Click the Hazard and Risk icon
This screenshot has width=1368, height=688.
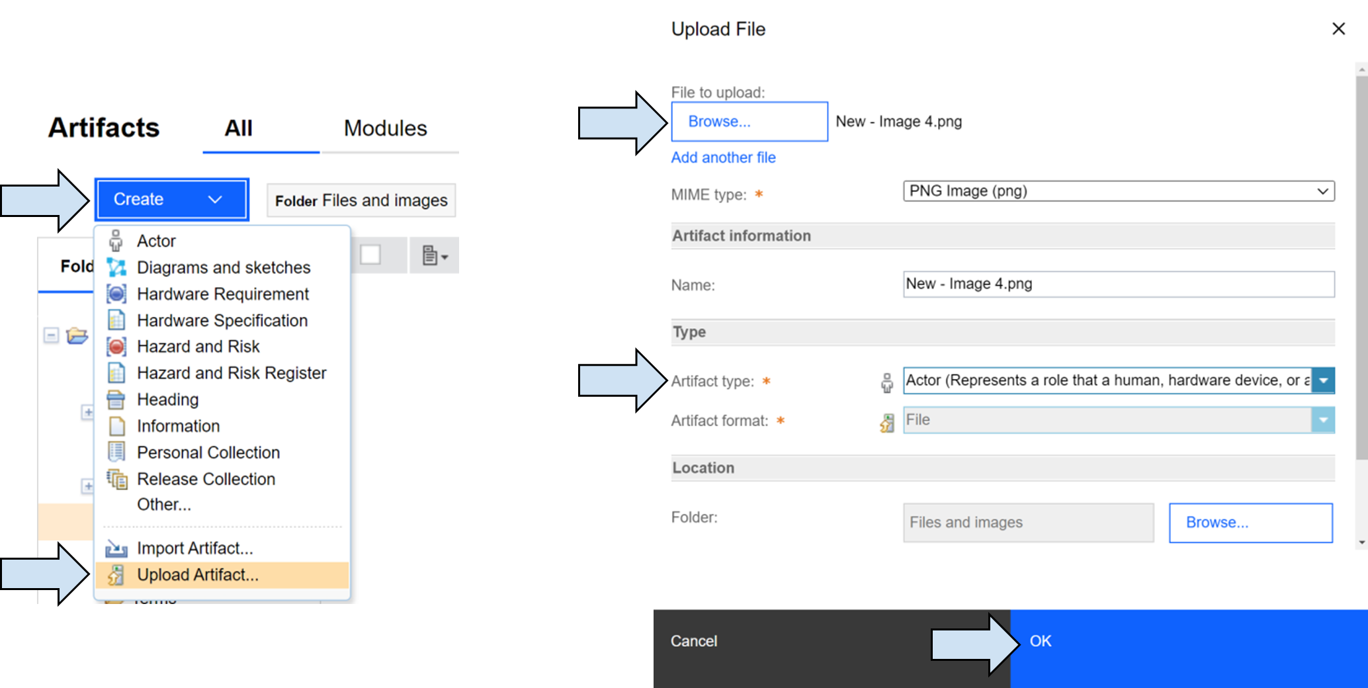[x=116, y=347]
